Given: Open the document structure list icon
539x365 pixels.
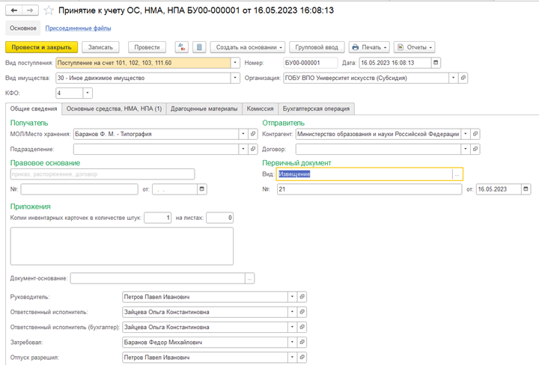Looking at the screenshot, I should point(199,47).
